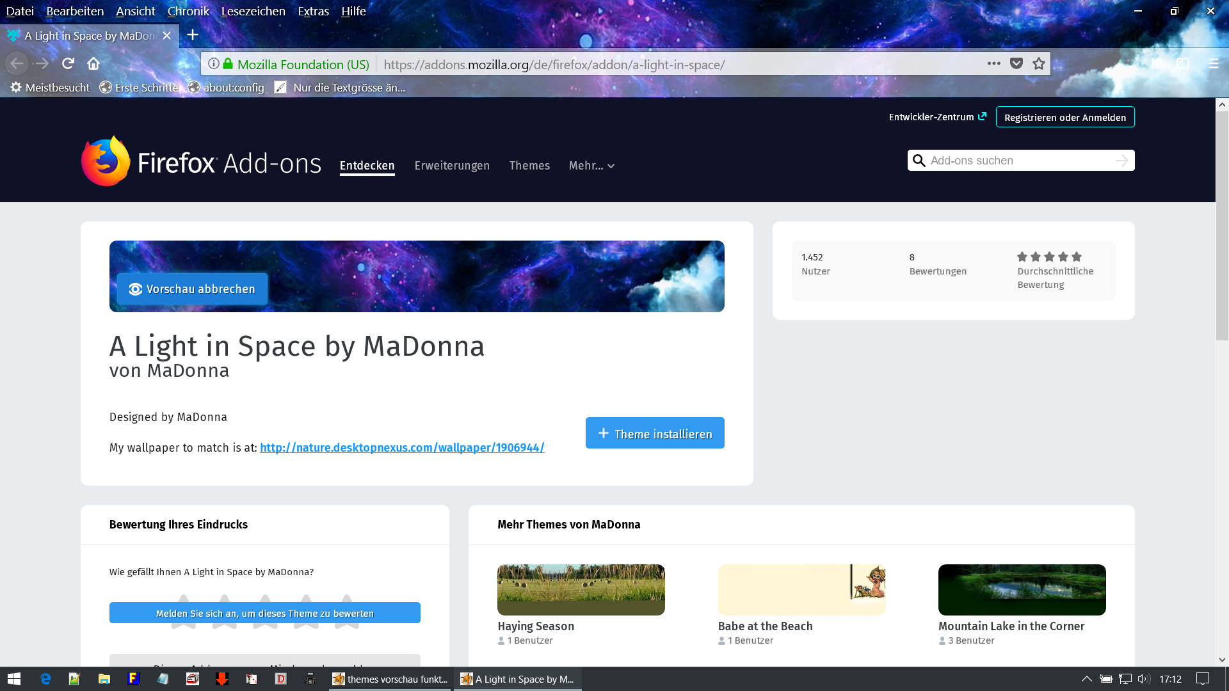Show site information icon in address bar

coord(214,64)
